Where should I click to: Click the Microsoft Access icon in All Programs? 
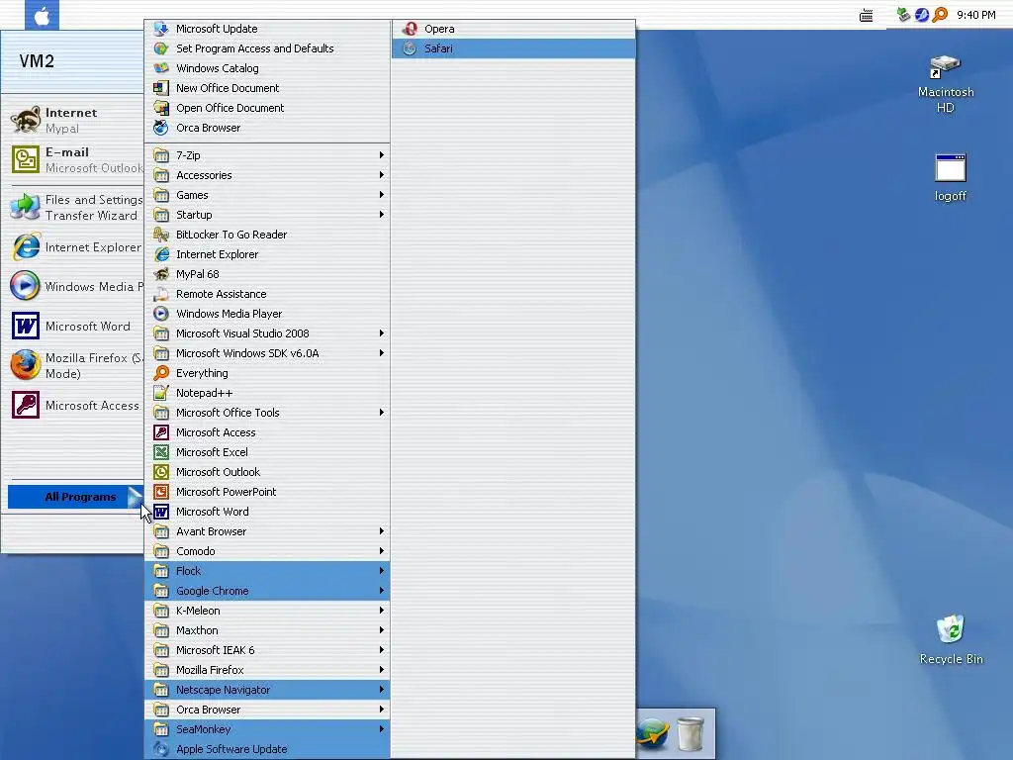pyautogui.click(x=161, y=432)
